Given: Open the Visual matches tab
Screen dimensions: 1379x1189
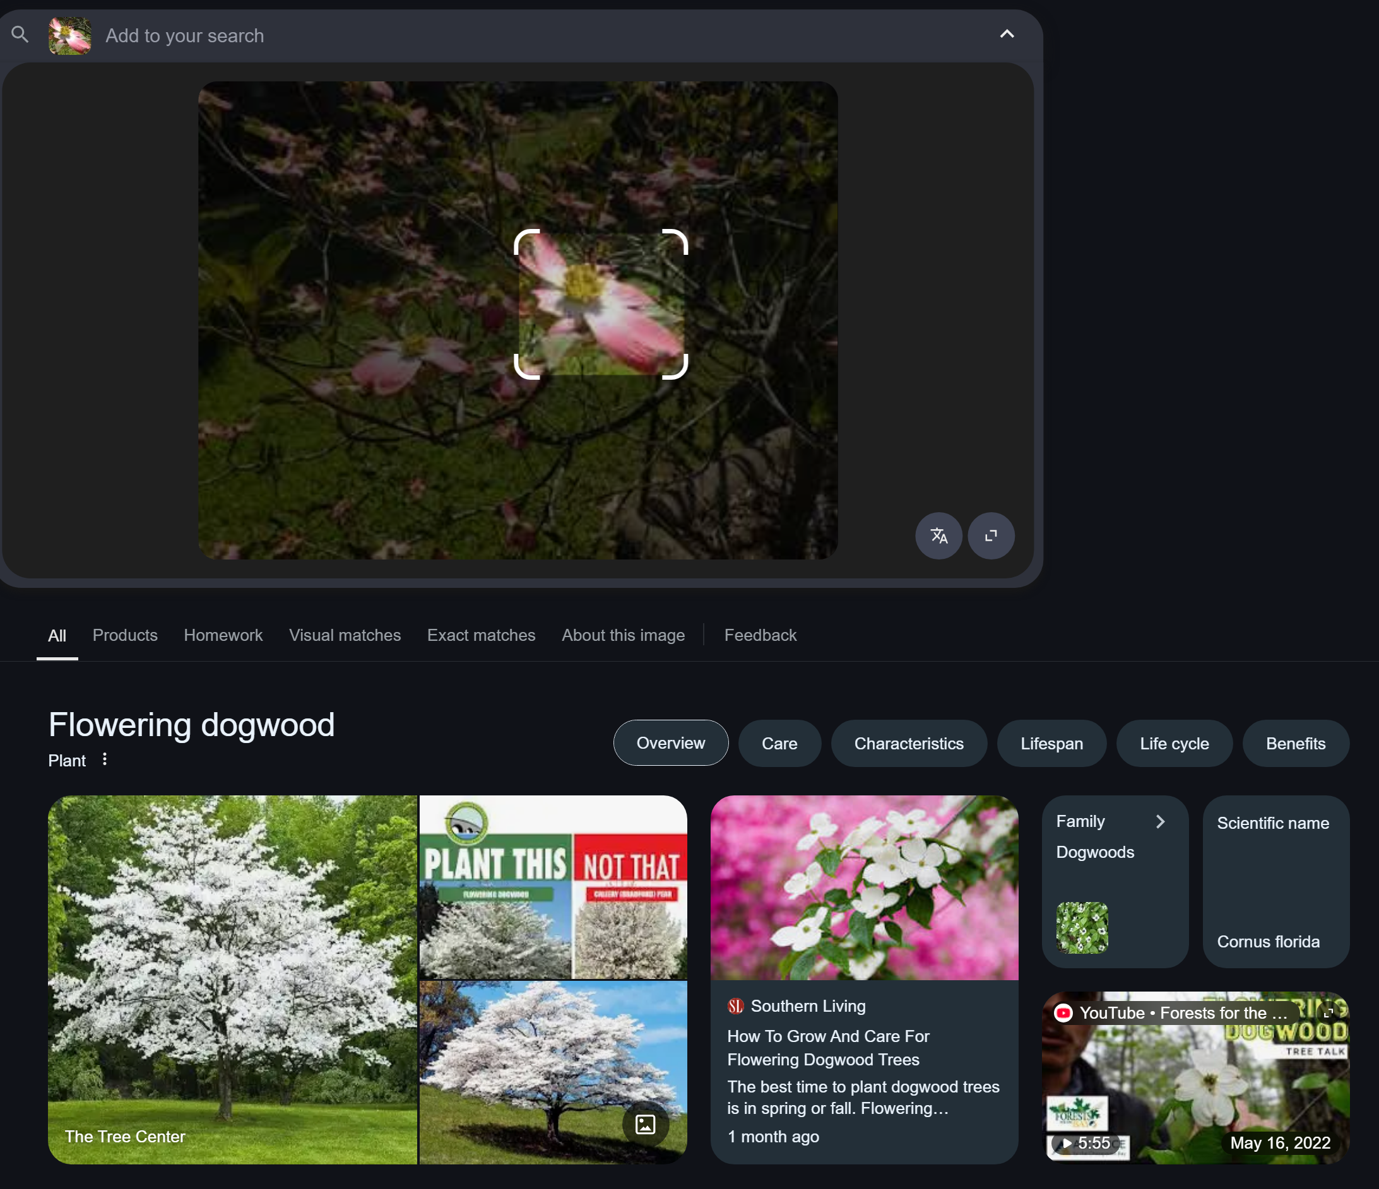Looking at the screenshot, I should coord(345,635).
